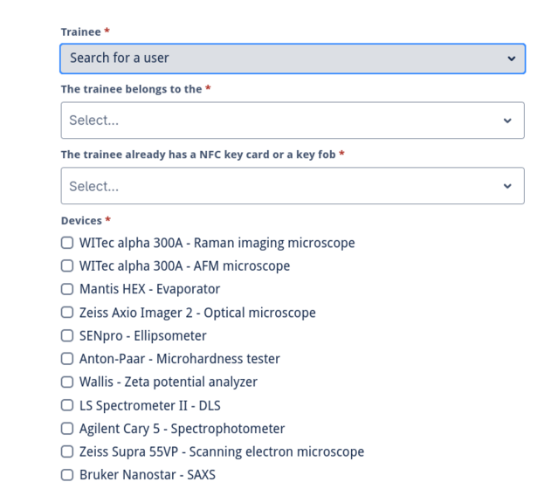Viewport: 558px width, 489px height.
Task: Expand the "trainee belongs to the" select
Action: 293,121
